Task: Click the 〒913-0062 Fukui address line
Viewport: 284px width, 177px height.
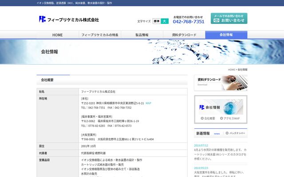Action: (x=110, y=121)
